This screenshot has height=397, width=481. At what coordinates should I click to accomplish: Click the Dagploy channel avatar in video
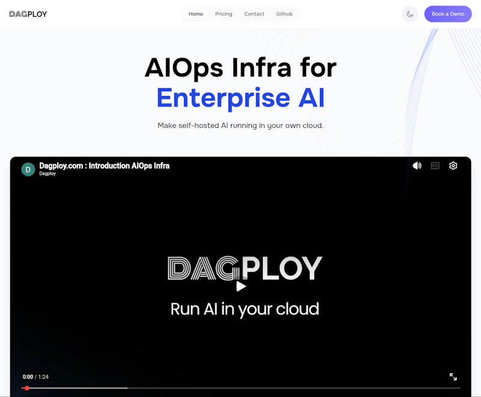click(28, 169)
